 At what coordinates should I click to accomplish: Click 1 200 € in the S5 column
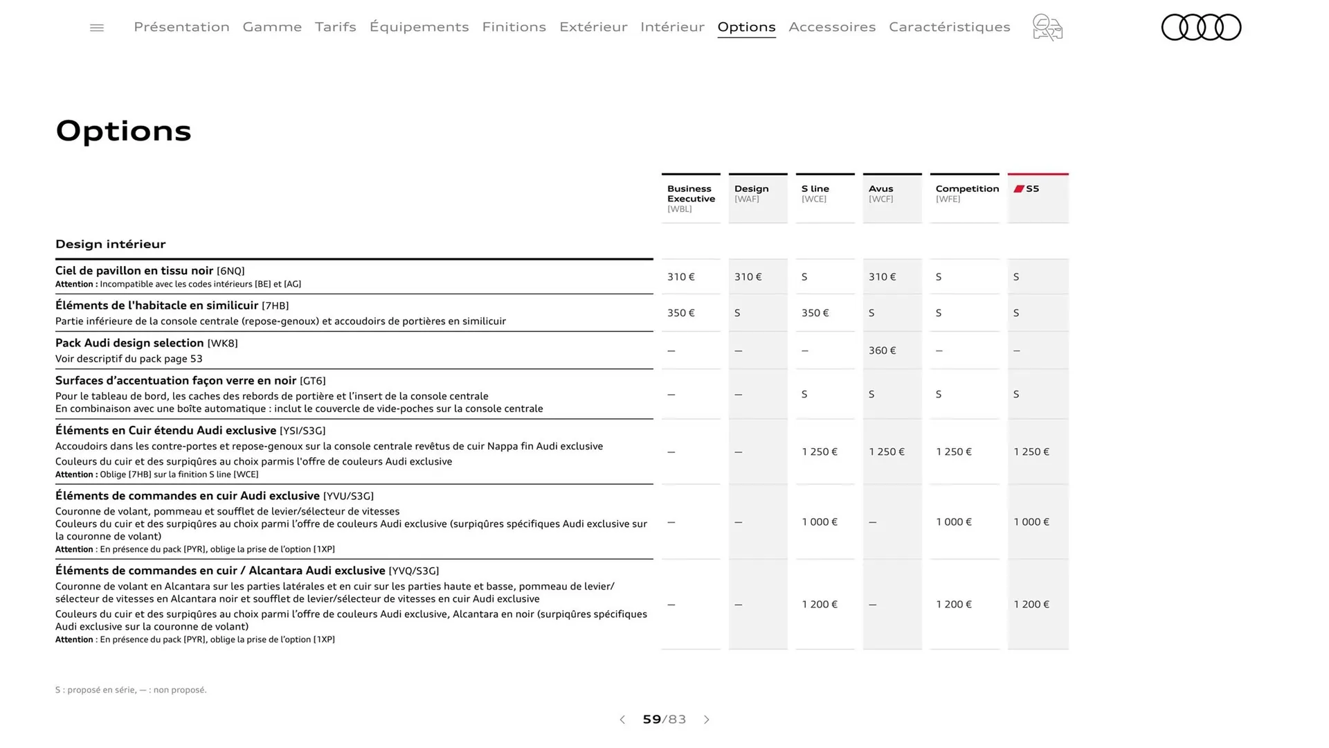1031,604
